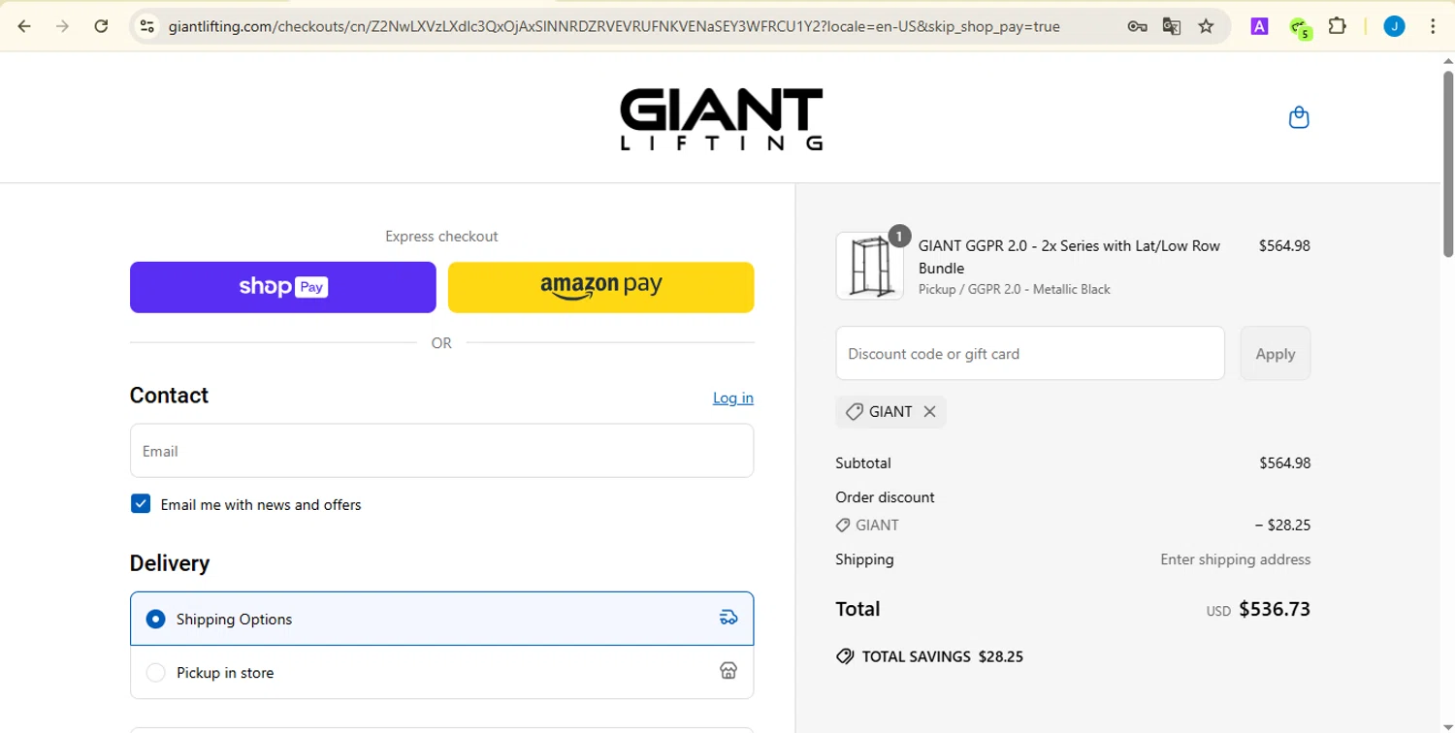Image resolution: width=1455 pixels, height=733 pixels.
Task: Open Chrome profile J avatar
Action: coord(1394,26)
